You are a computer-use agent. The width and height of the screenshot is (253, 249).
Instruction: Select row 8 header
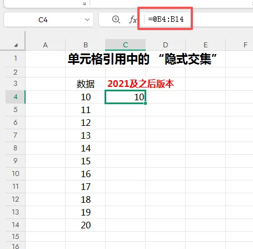click(16, 148)
